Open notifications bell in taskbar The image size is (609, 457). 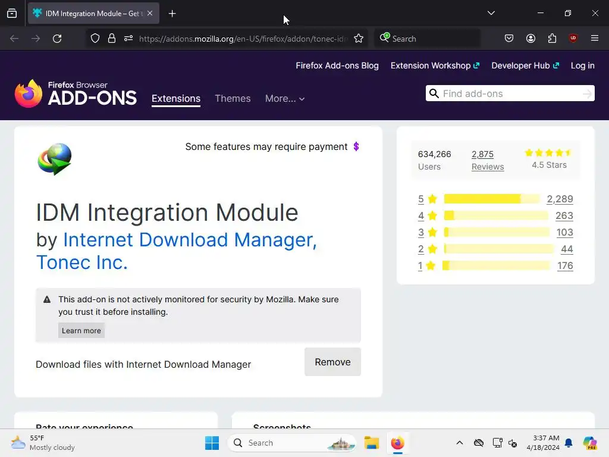click(x=569, y=443)
